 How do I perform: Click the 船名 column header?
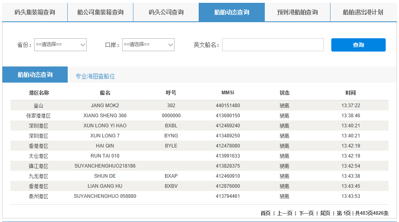pos(105,93)
